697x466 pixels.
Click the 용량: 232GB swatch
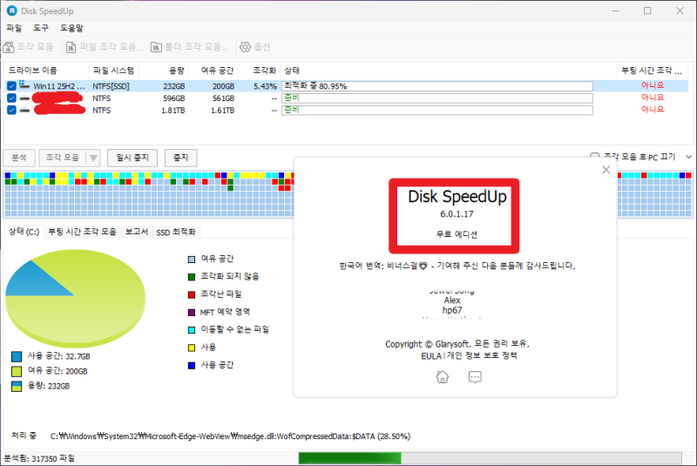click(17, 386)
